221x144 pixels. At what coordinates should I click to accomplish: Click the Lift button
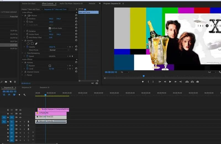click(x=187, y=81)
